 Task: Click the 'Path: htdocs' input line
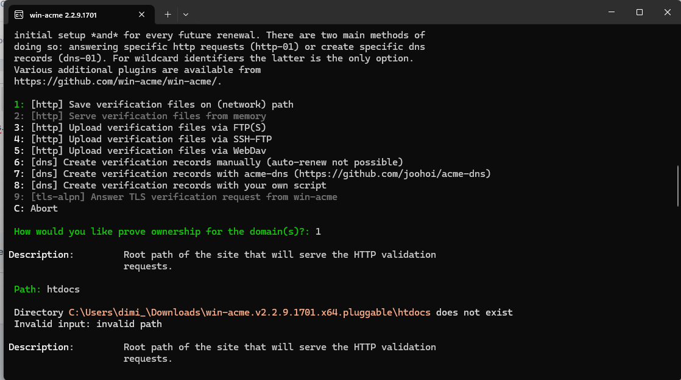47,289
